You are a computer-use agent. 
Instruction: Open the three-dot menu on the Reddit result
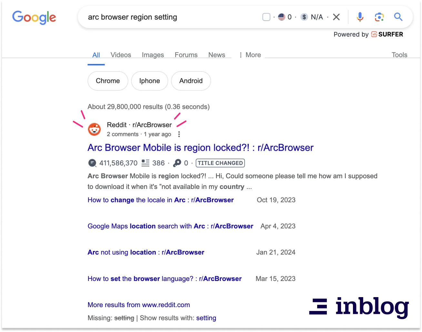pyautogui.click(x=179, y=134)
